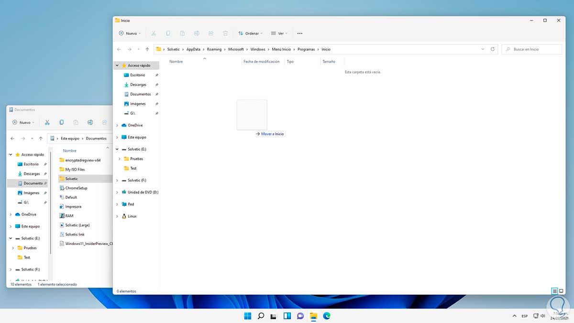Select Escritorio in Inicio window sidebar
Viewport: 574px width, 323px height.
tap(137, 75)
